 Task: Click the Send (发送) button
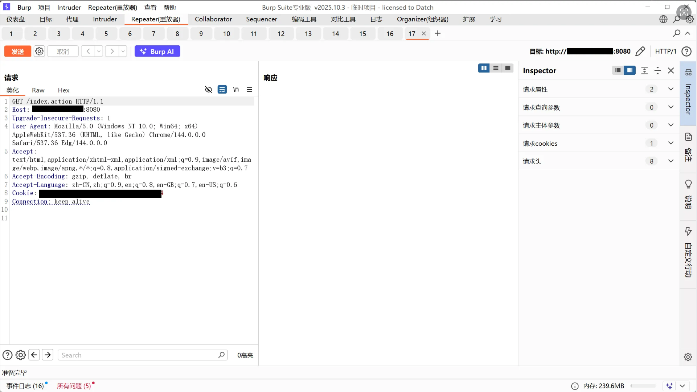tap(17, 51)
